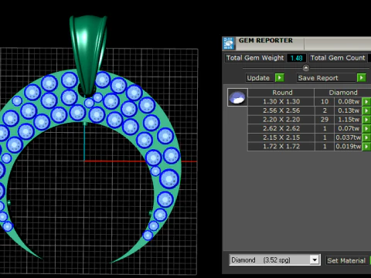Click the GEM REPORTER panel title
This screenshot has height=278, width=371.
point(266,40)
